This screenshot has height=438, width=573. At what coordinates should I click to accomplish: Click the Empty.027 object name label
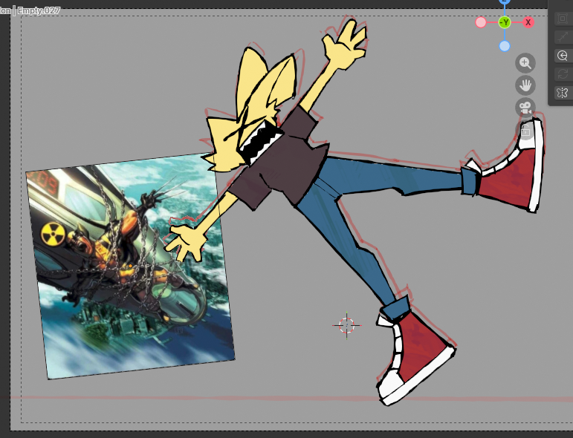(39, 10)
